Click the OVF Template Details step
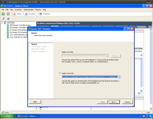Image resolution: width=153 pixels, height=119 pixels. click(39, 46)
